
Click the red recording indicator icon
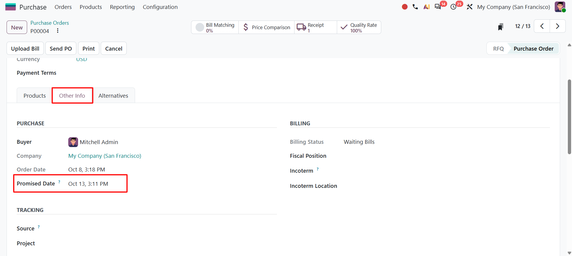click(404, 7)
